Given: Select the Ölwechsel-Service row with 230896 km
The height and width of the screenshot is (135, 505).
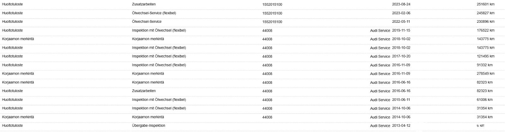Looking at the screenshot, I should pyautogui.click(x=252, y=22).
